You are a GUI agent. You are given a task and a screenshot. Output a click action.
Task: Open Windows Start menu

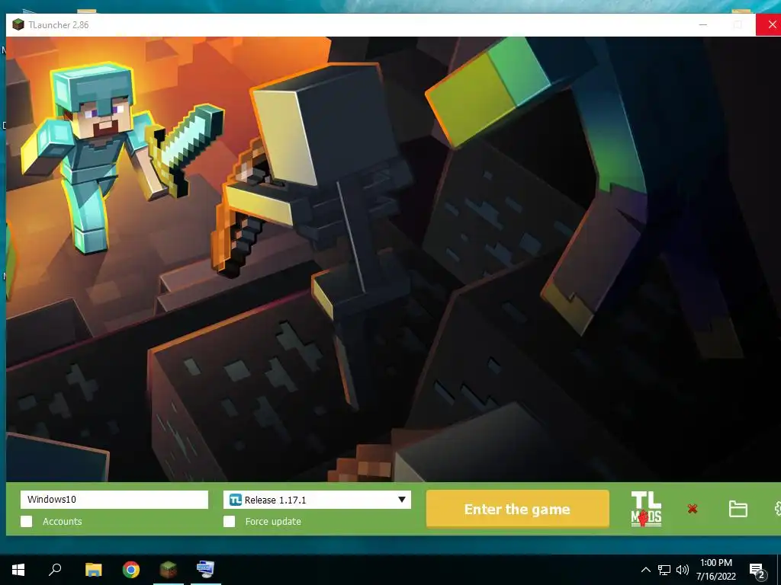18,570
